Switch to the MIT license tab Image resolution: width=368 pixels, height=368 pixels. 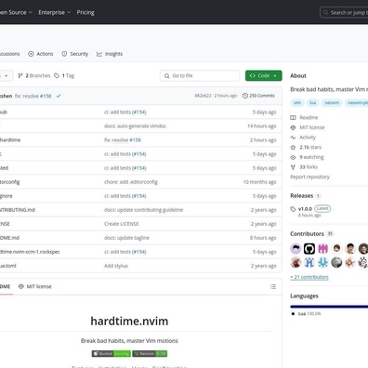pyautogui.click(x=35, y=286)
